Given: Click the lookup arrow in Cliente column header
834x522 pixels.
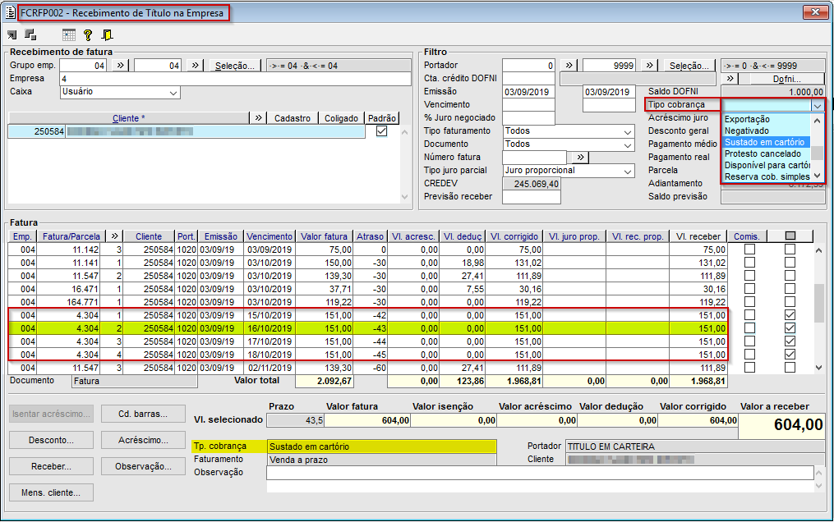Looking at the screenshot, I should pos(259,118).
